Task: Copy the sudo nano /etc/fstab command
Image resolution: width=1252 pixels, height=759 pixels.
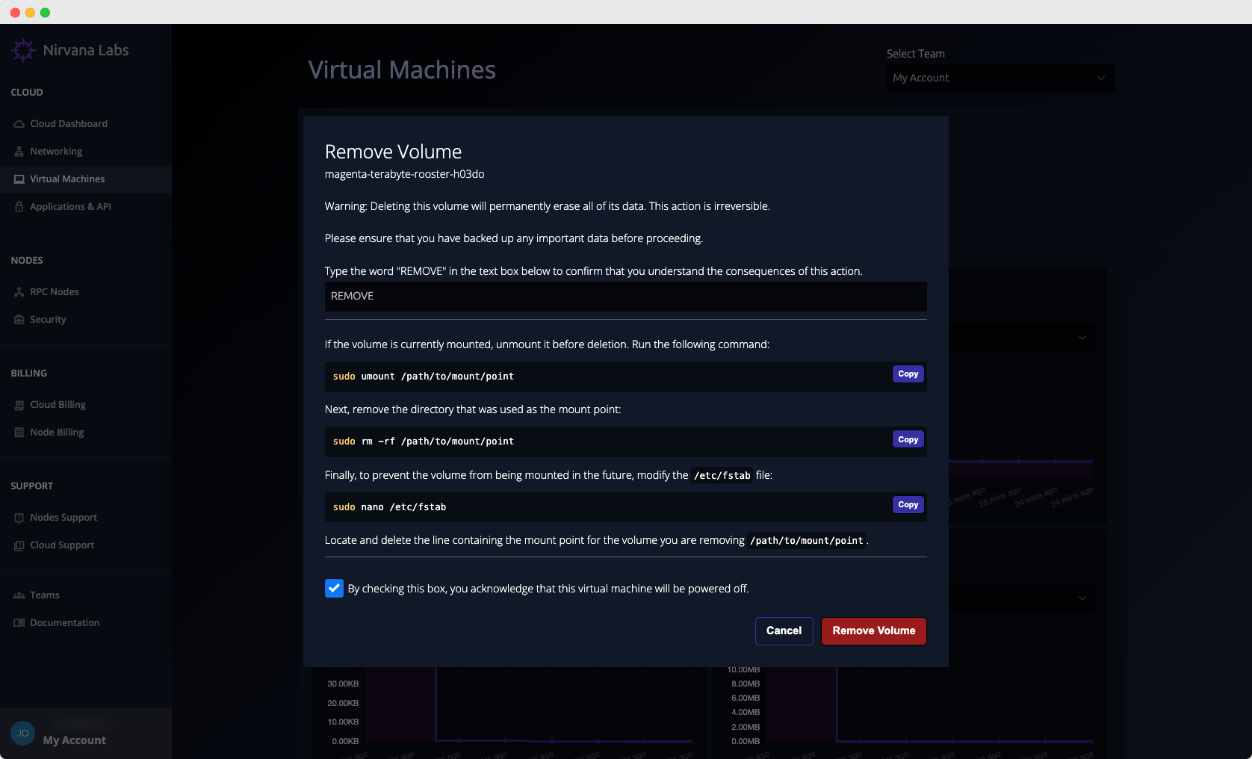Action: [908, 505]
